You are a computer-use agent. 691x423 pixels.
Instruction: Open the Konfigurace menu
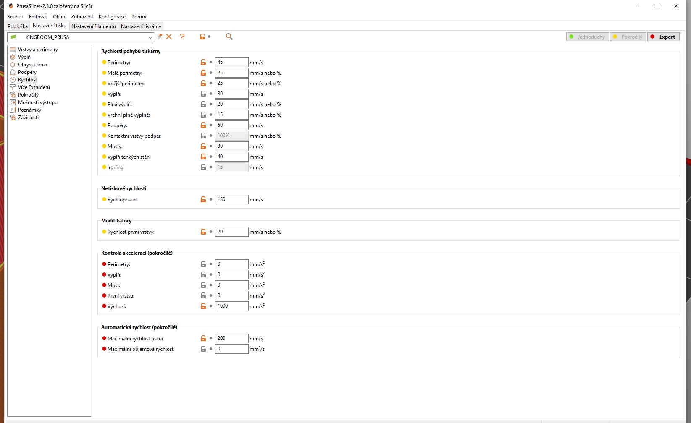point(112,17)
